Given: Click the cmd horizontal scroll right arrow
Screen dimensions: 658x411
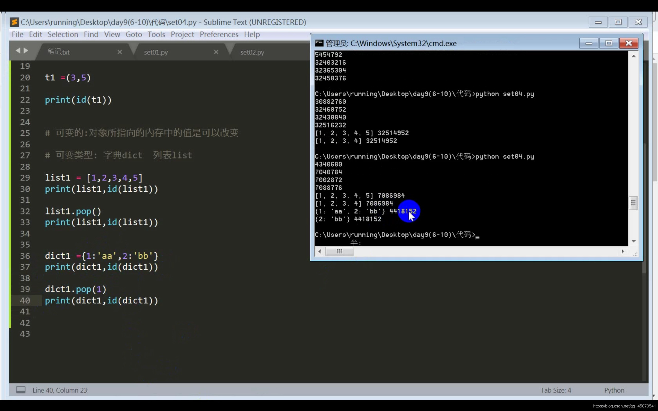Looking at the screenshot, I should tap(623, 251).
